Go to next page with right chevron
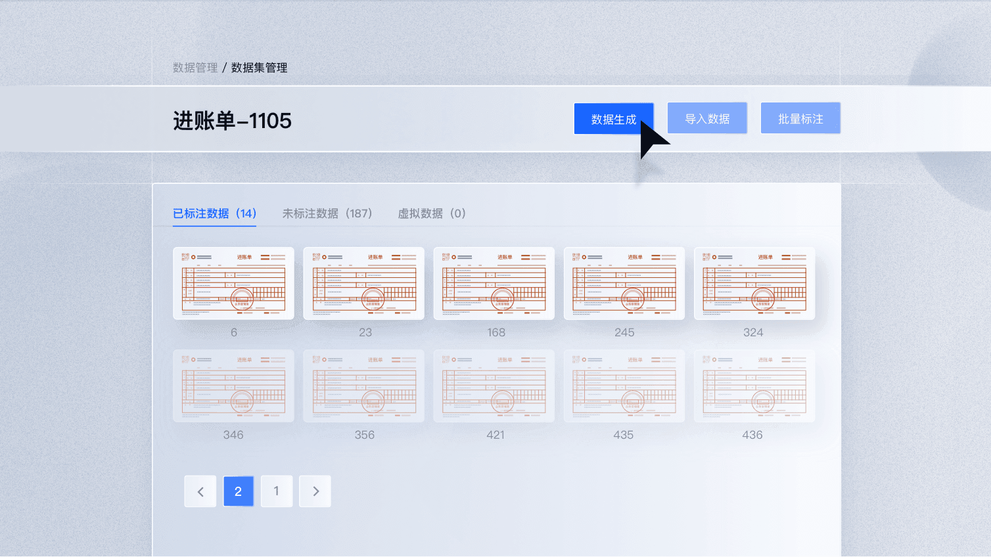991x557 pixels. click(x=315, y=491)
